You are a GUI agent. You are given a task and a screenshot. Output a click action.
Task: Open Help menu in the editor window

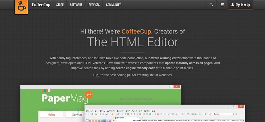click(x=153, y=111)
